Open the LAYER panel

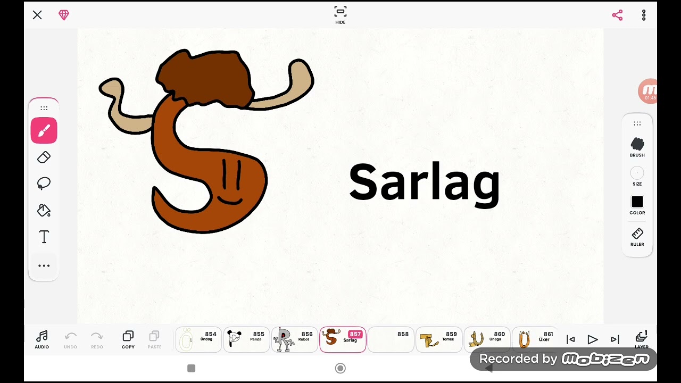[x=642, y=339]
